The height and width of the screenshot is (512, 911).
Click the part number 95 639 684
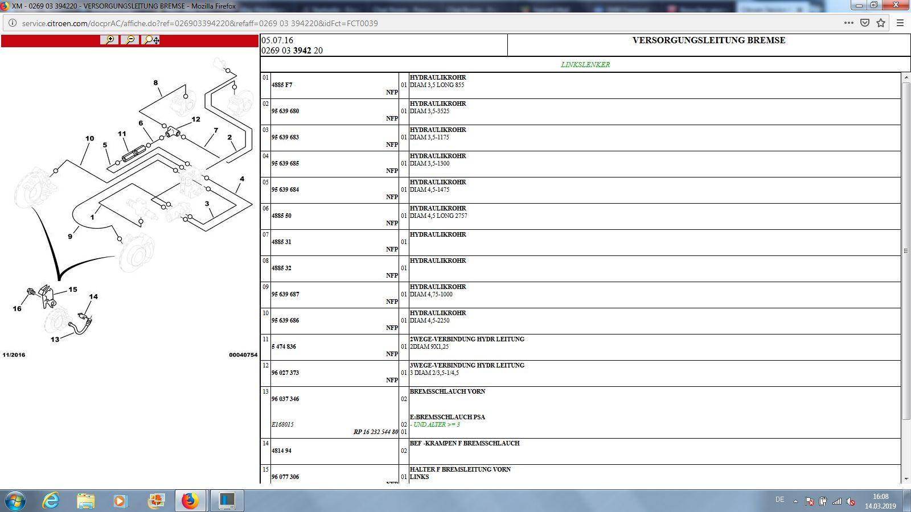pos(285,189)
